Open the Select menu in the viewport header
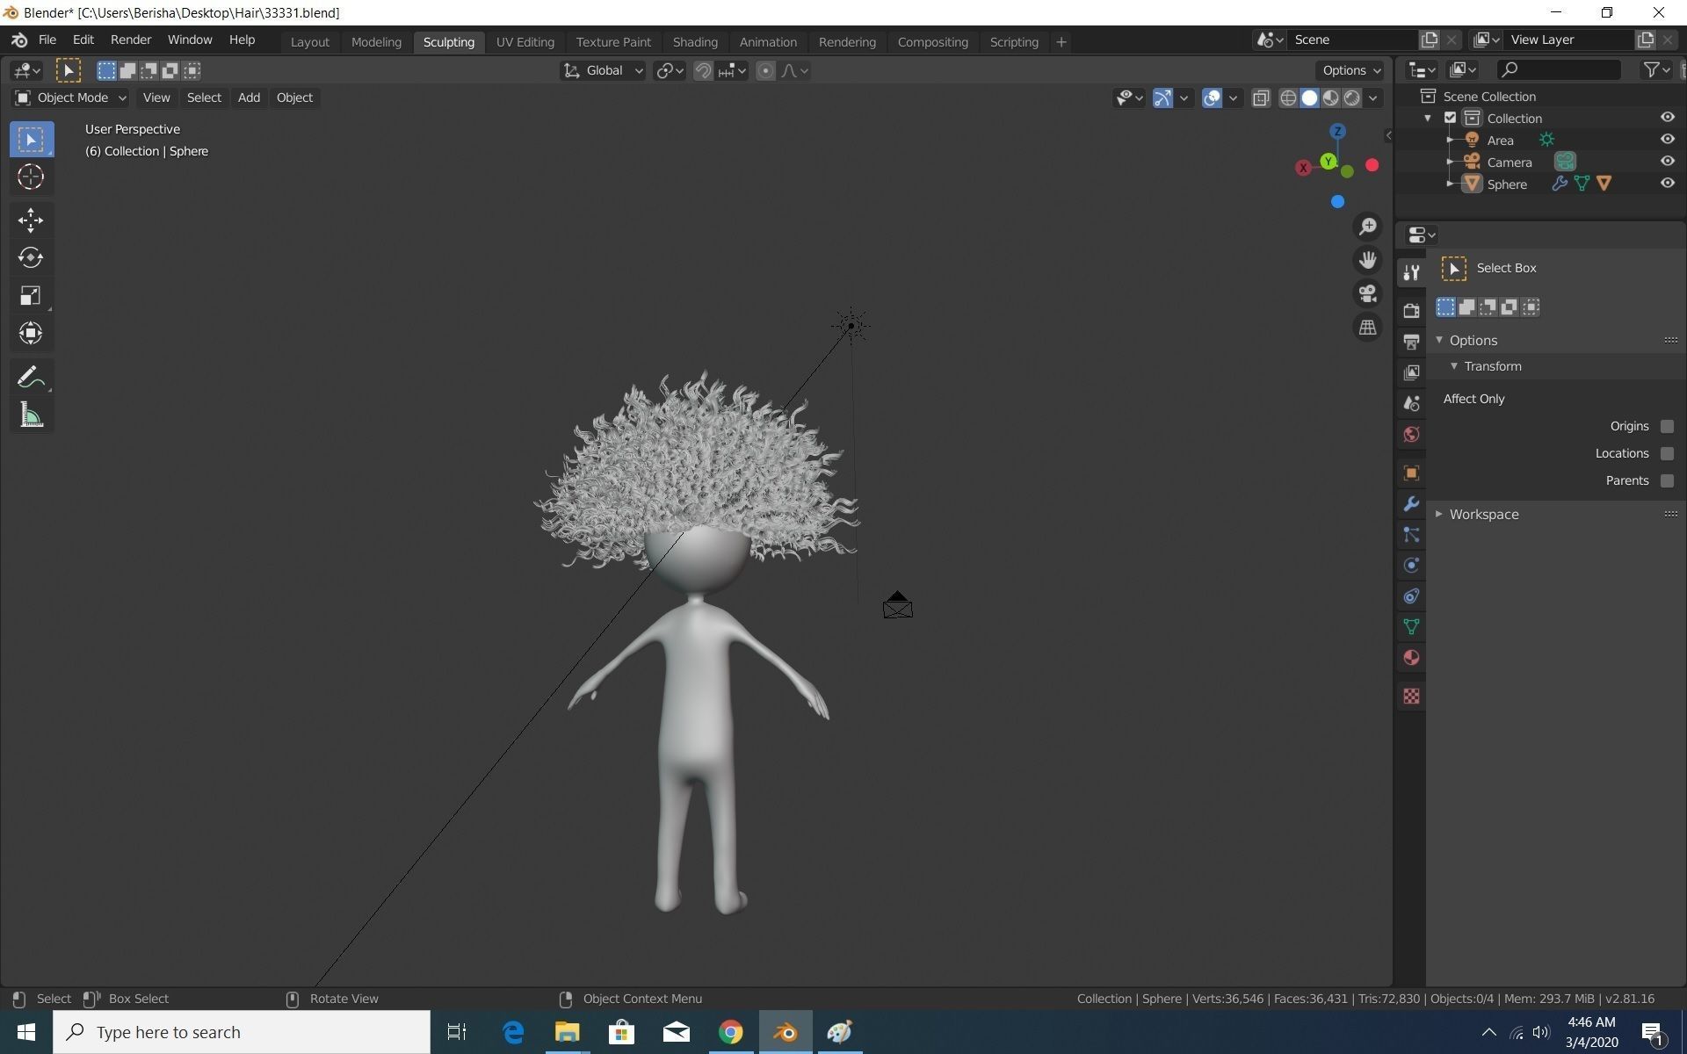 [204, 97]
